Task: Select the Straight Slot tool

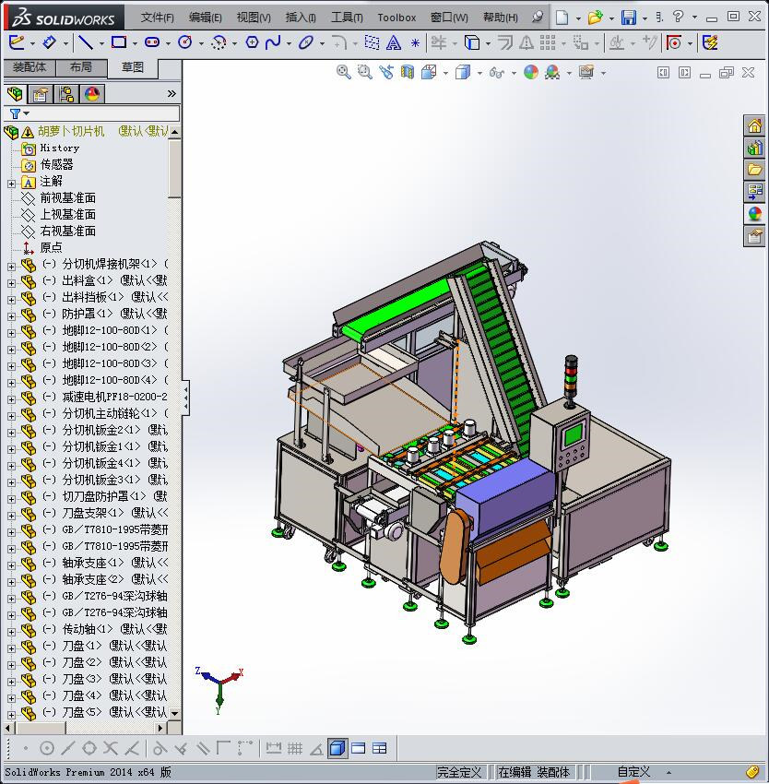Action: [x=152, y=42]
